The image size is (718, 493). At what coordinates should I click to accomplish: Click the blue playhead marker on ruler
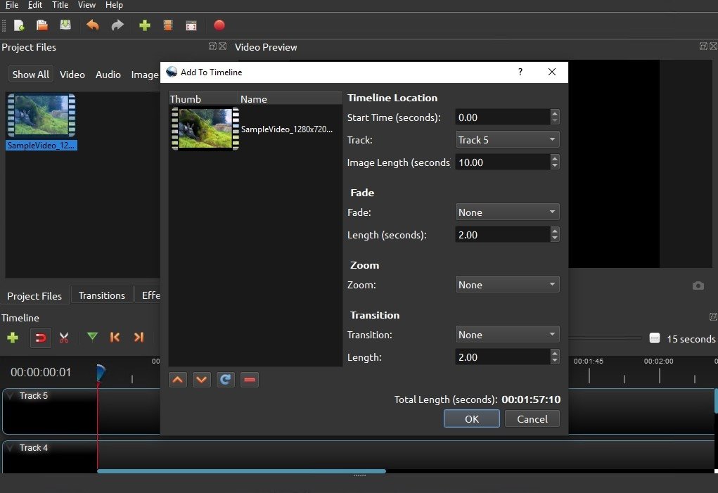(101, 373)
